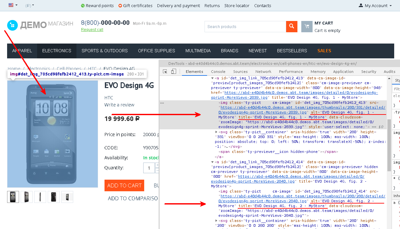Open the language flag dropdown
This screenshot has width=400, height=229.
click(x=13, y=5)
